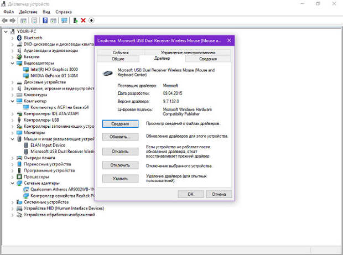Collapse the Компьютер category
Screen dimensions: 343x255
click(13, 101)
